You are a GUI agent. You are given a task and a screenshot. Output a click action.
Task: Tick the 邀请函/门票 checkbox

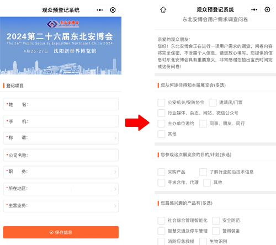click(x=213, y=103)
